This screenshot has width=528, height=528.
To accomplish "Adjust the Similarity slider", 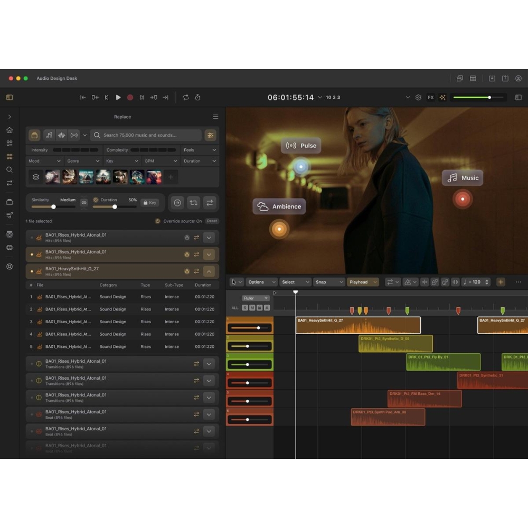I will tap(53, 207).
